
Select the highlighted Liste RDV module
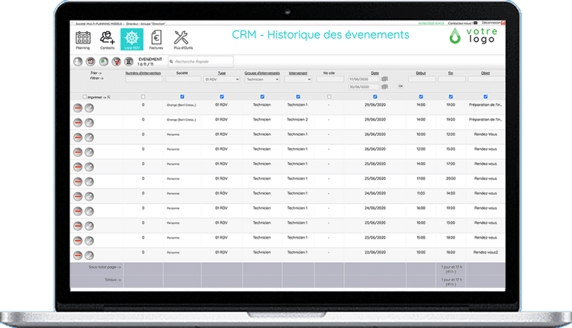click(132, 40)
